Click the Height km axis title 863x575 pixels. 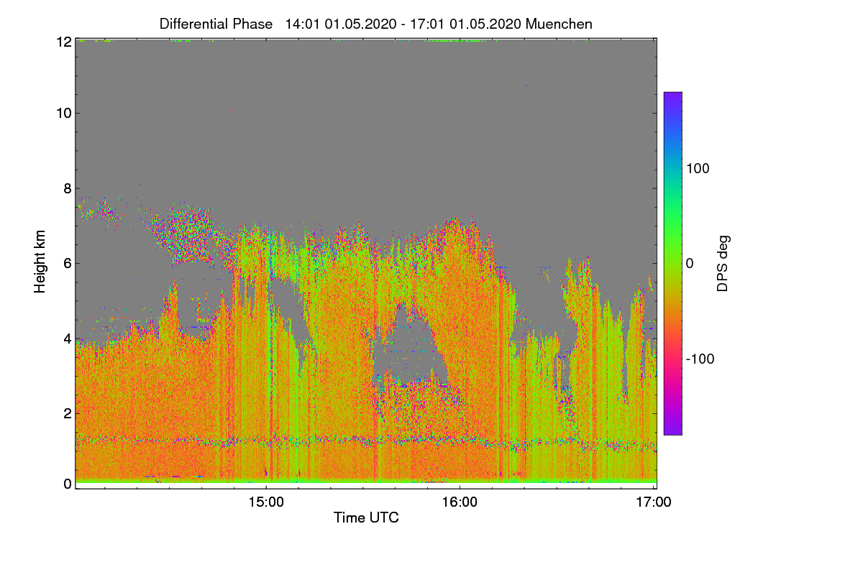39,263
